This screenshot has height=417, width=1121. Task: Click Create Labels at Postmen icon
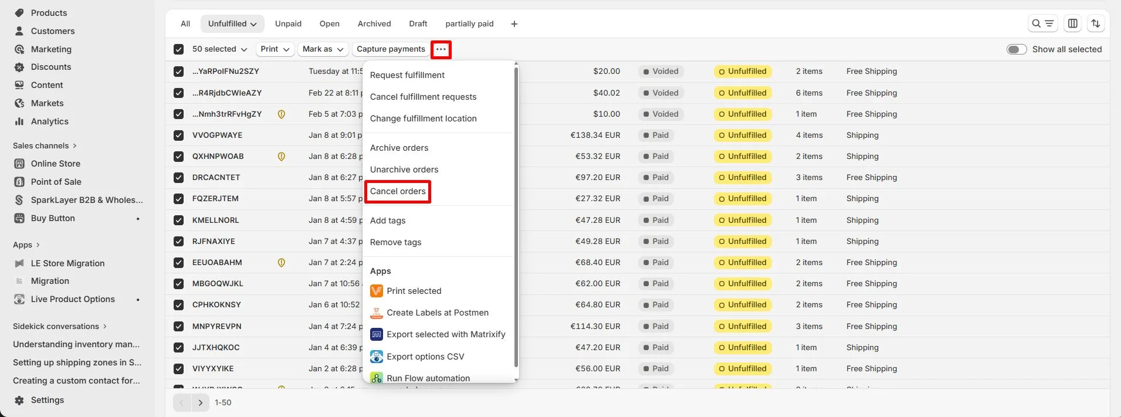pos(377,313)
